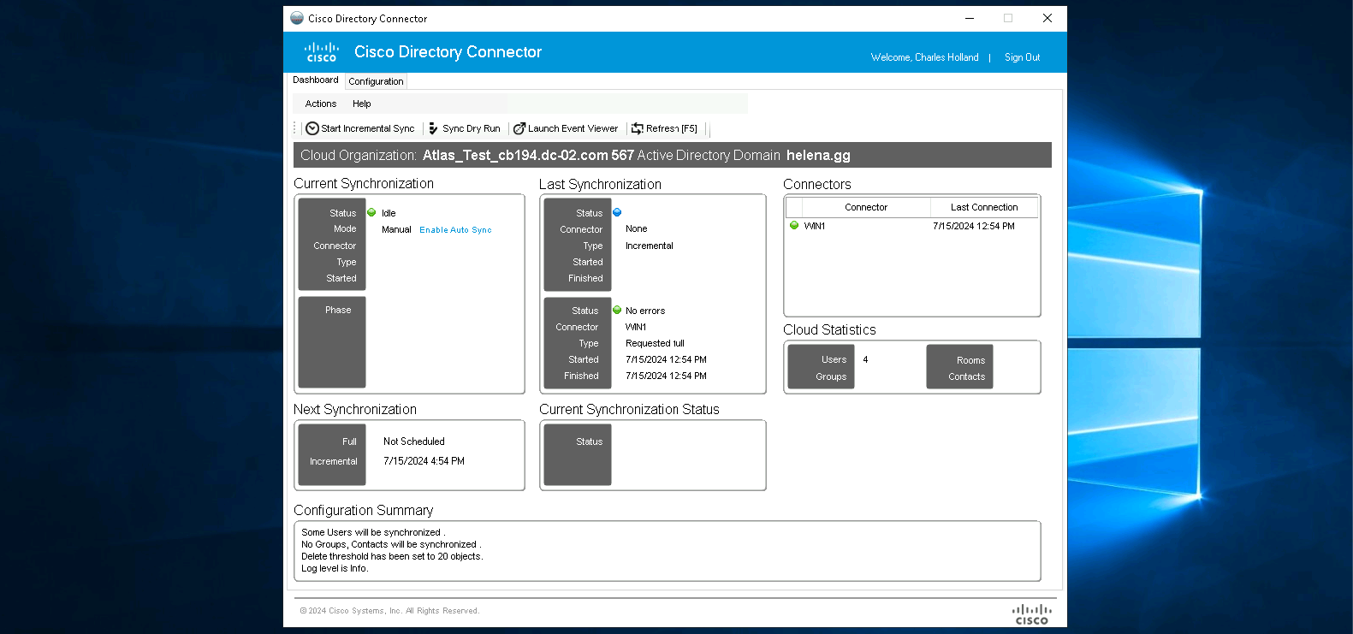Click green Idle status indicator
The height and width of the screenshot is (634, 1353).
371,212
